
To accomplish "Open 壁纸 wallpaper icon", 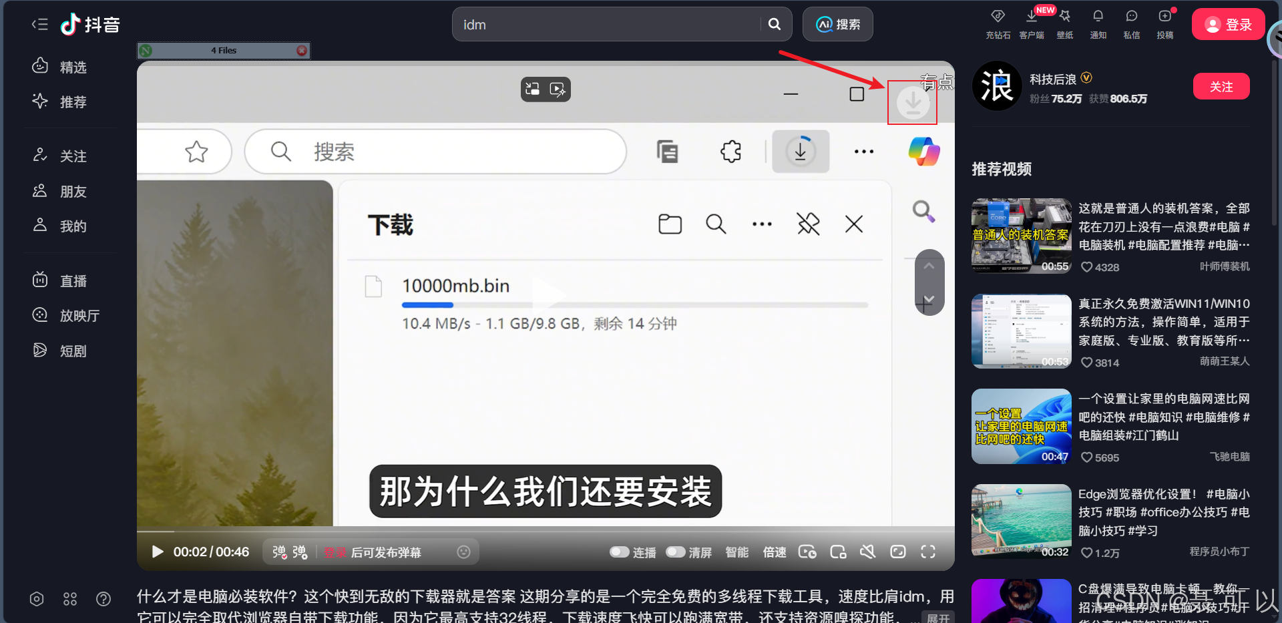I will pyautogui.click(x=1065, y=24).
